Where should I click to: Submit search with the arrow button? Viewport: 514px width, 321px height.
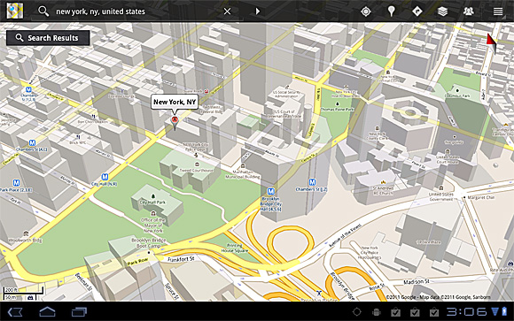point(258,11)
